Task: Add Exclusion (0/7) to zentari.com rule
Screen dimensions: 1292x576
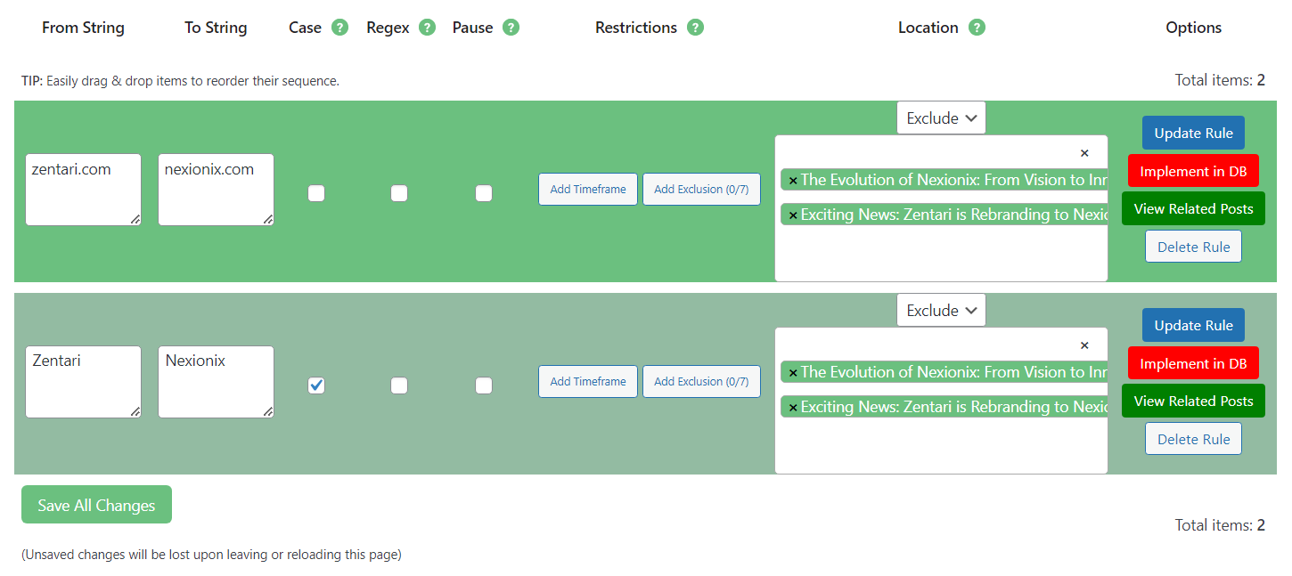Action: (x=701, y=189)
